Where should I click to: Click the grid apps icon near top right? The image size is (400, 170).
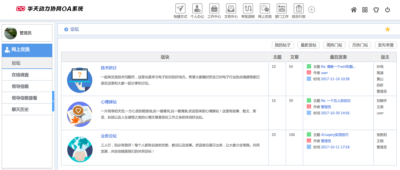(365, 10)
